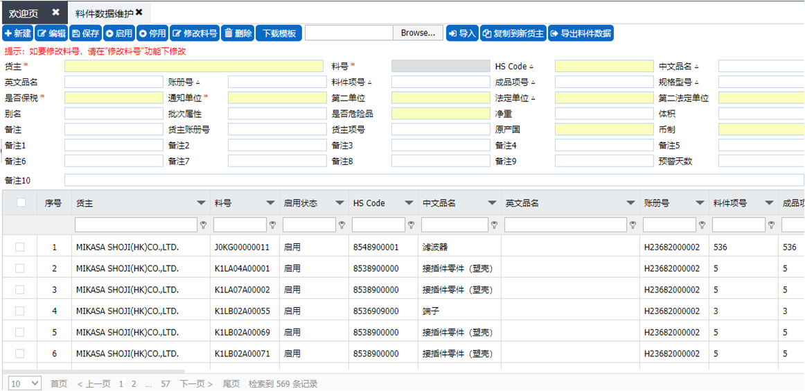Open the 启用状态 column header dropdown
The image size is (805, 391).
coord(340,203)
